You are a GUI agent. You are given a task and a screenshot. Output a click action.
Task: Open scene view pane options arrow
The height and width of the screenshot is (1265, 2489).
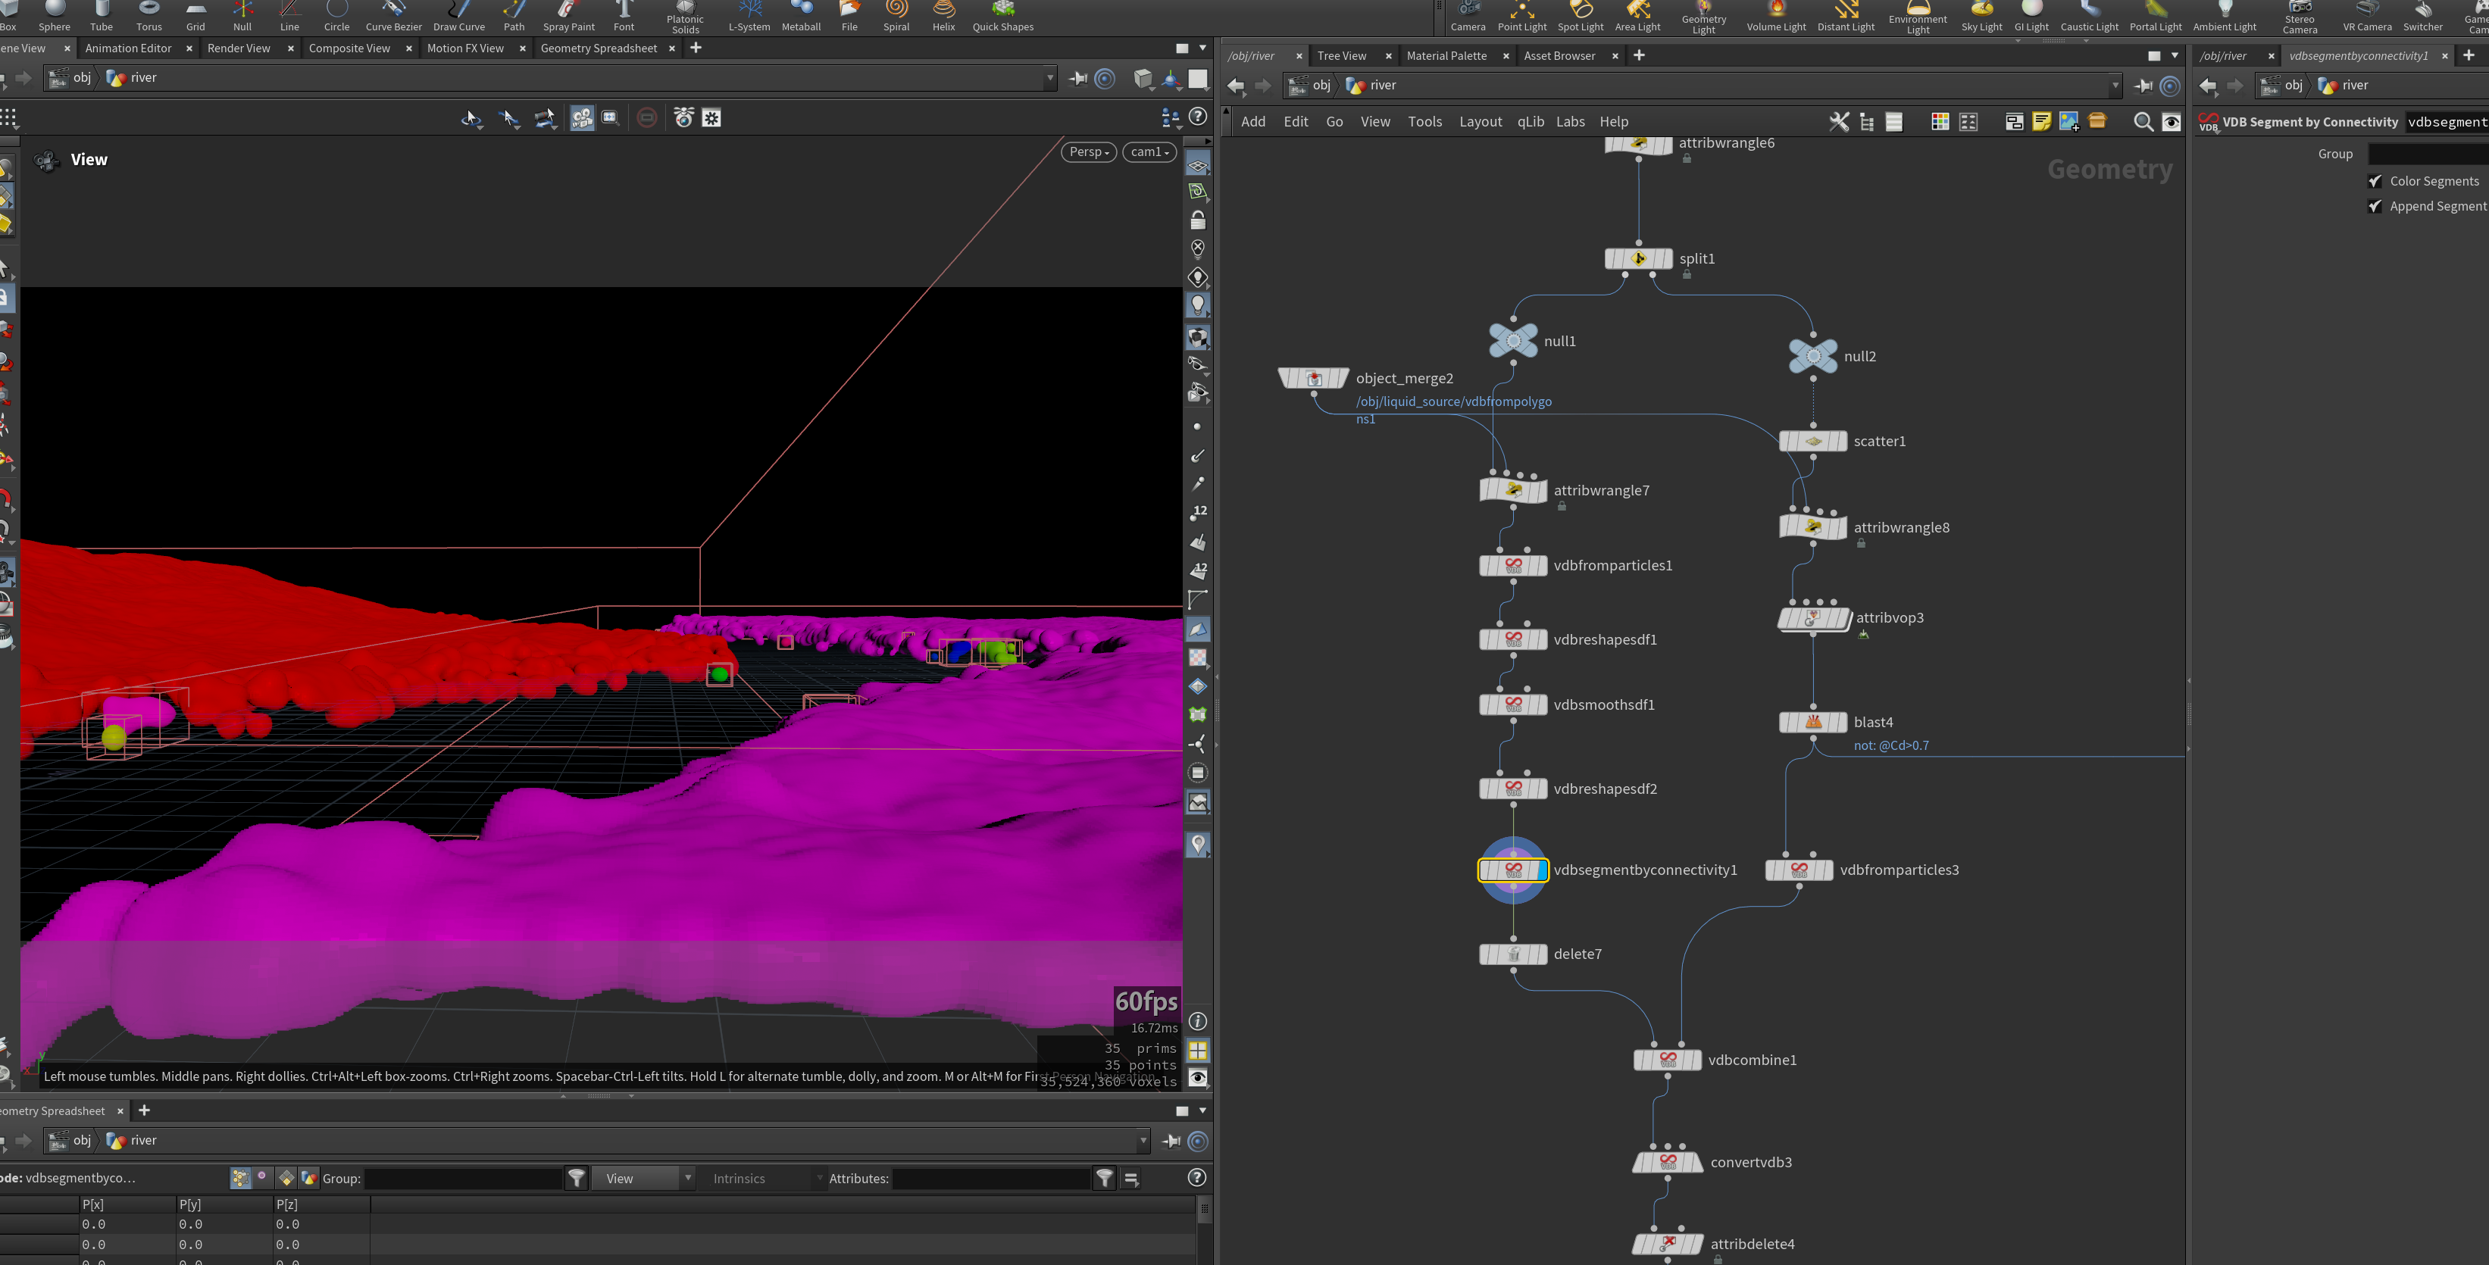[x=1203, y=48]
